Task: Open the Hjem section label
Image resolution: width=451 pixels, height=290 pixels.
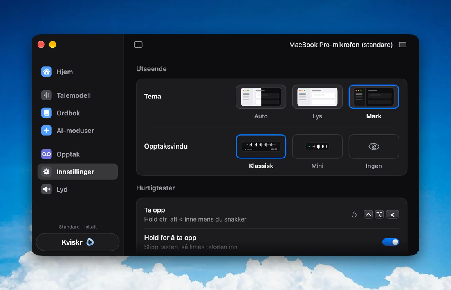Action: pyautogui.click(x=65, y=72)
